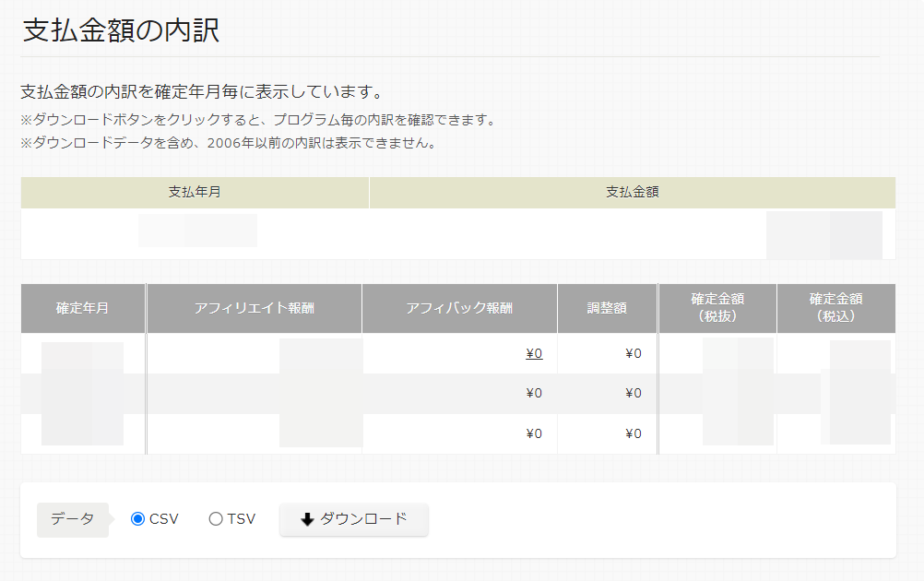Click the 確定金額（税抜） header cell

(x=717, y=308)
